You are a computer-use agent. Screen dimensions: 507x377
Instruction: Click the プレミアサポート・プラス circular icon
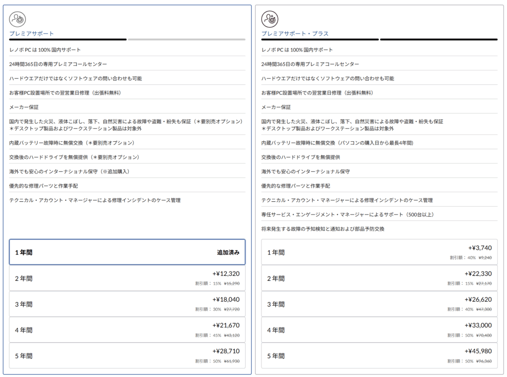pos(270,19)
